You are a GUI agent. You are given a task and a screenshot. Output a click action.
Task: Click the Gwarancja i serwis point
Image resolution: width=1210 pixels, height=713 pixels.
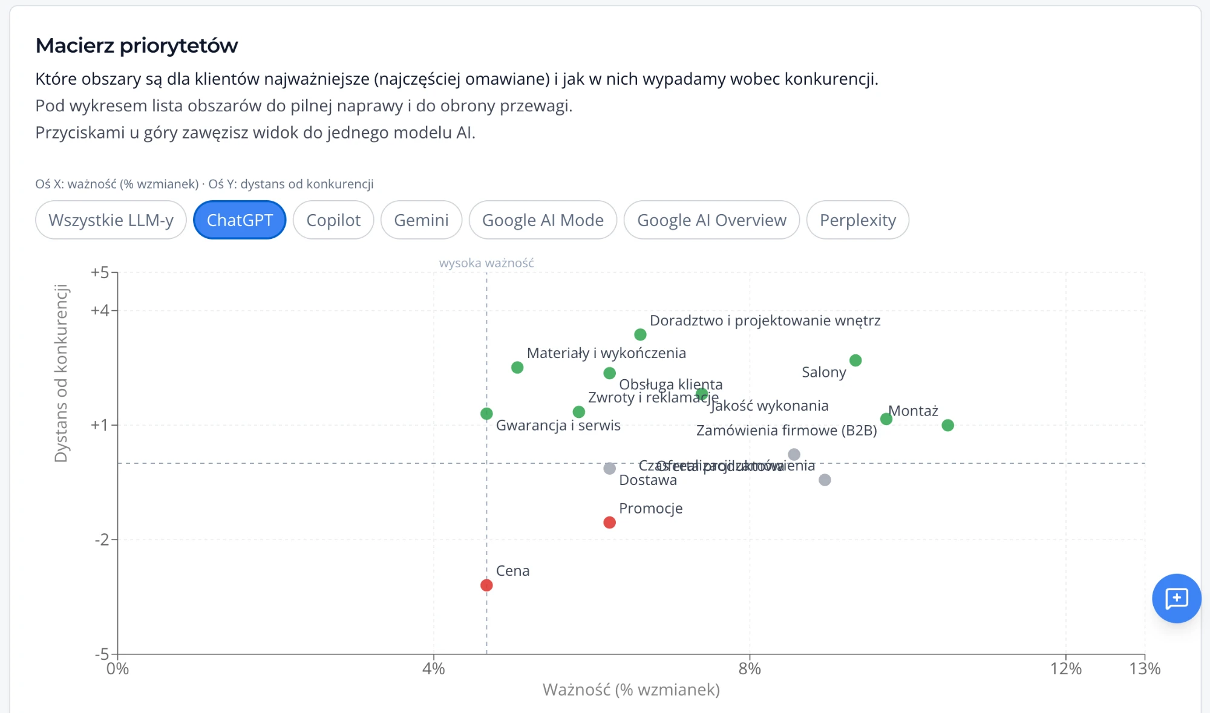click(x=486, y=414)
